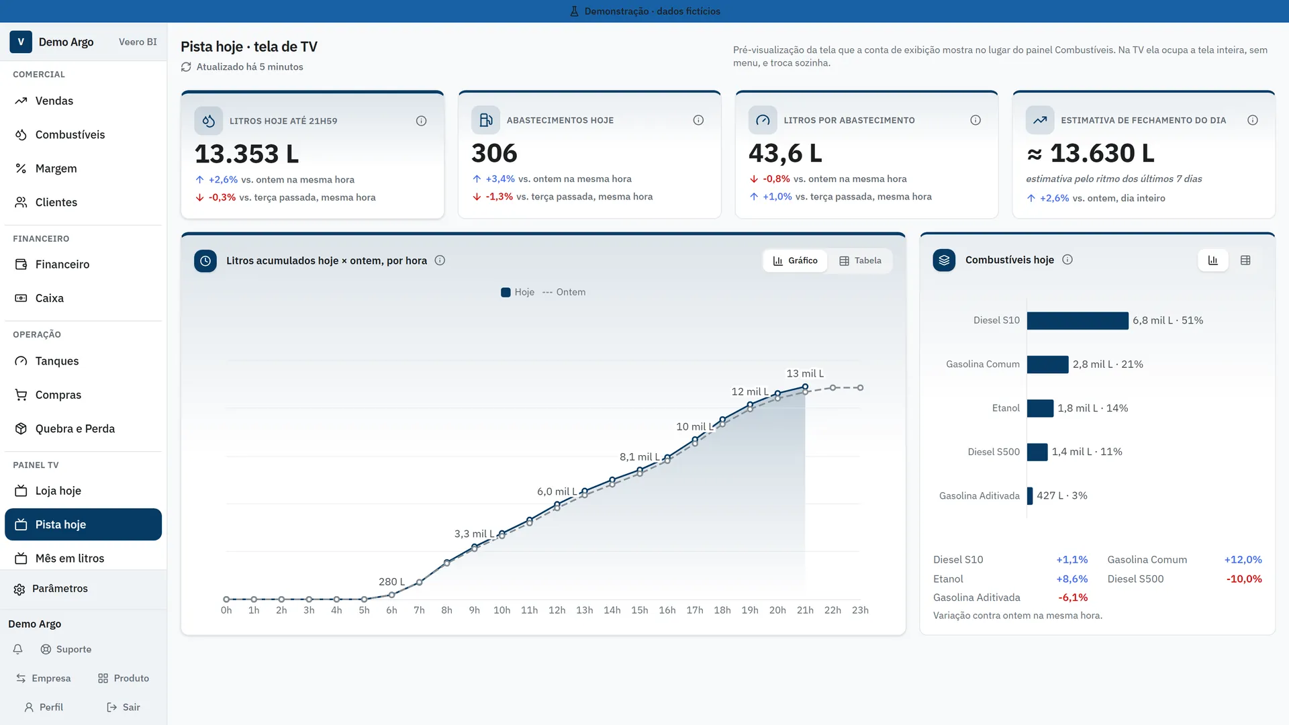Open info for Litros hoje até 21h59

[421, 121]
